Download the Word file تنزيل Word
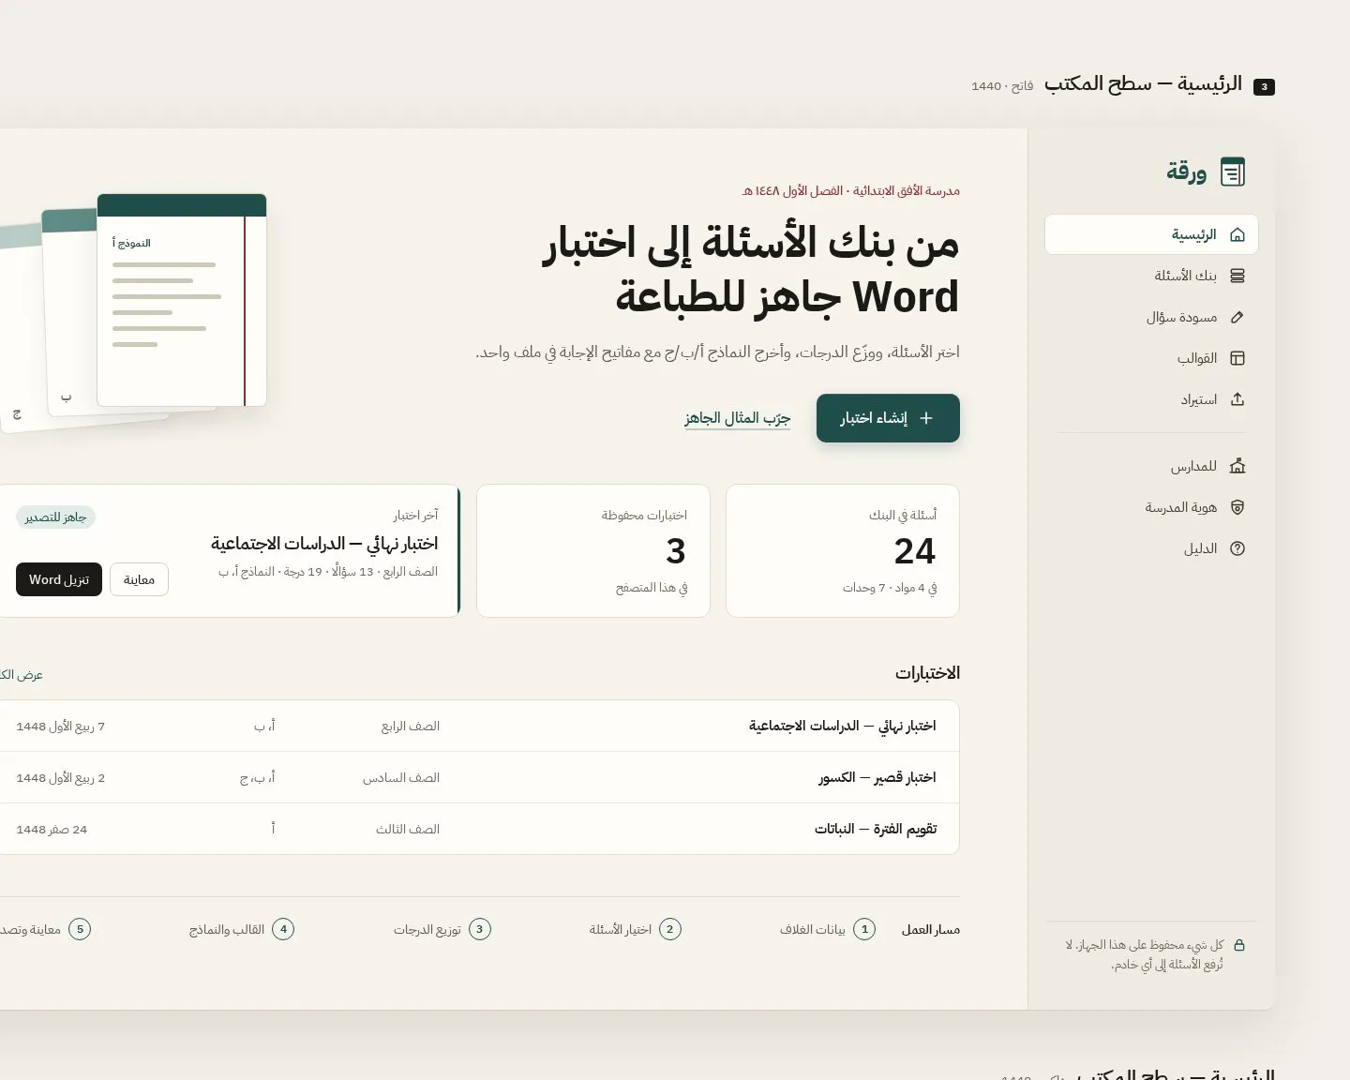Screen dimensions: 1350x1080 (59, 579)
